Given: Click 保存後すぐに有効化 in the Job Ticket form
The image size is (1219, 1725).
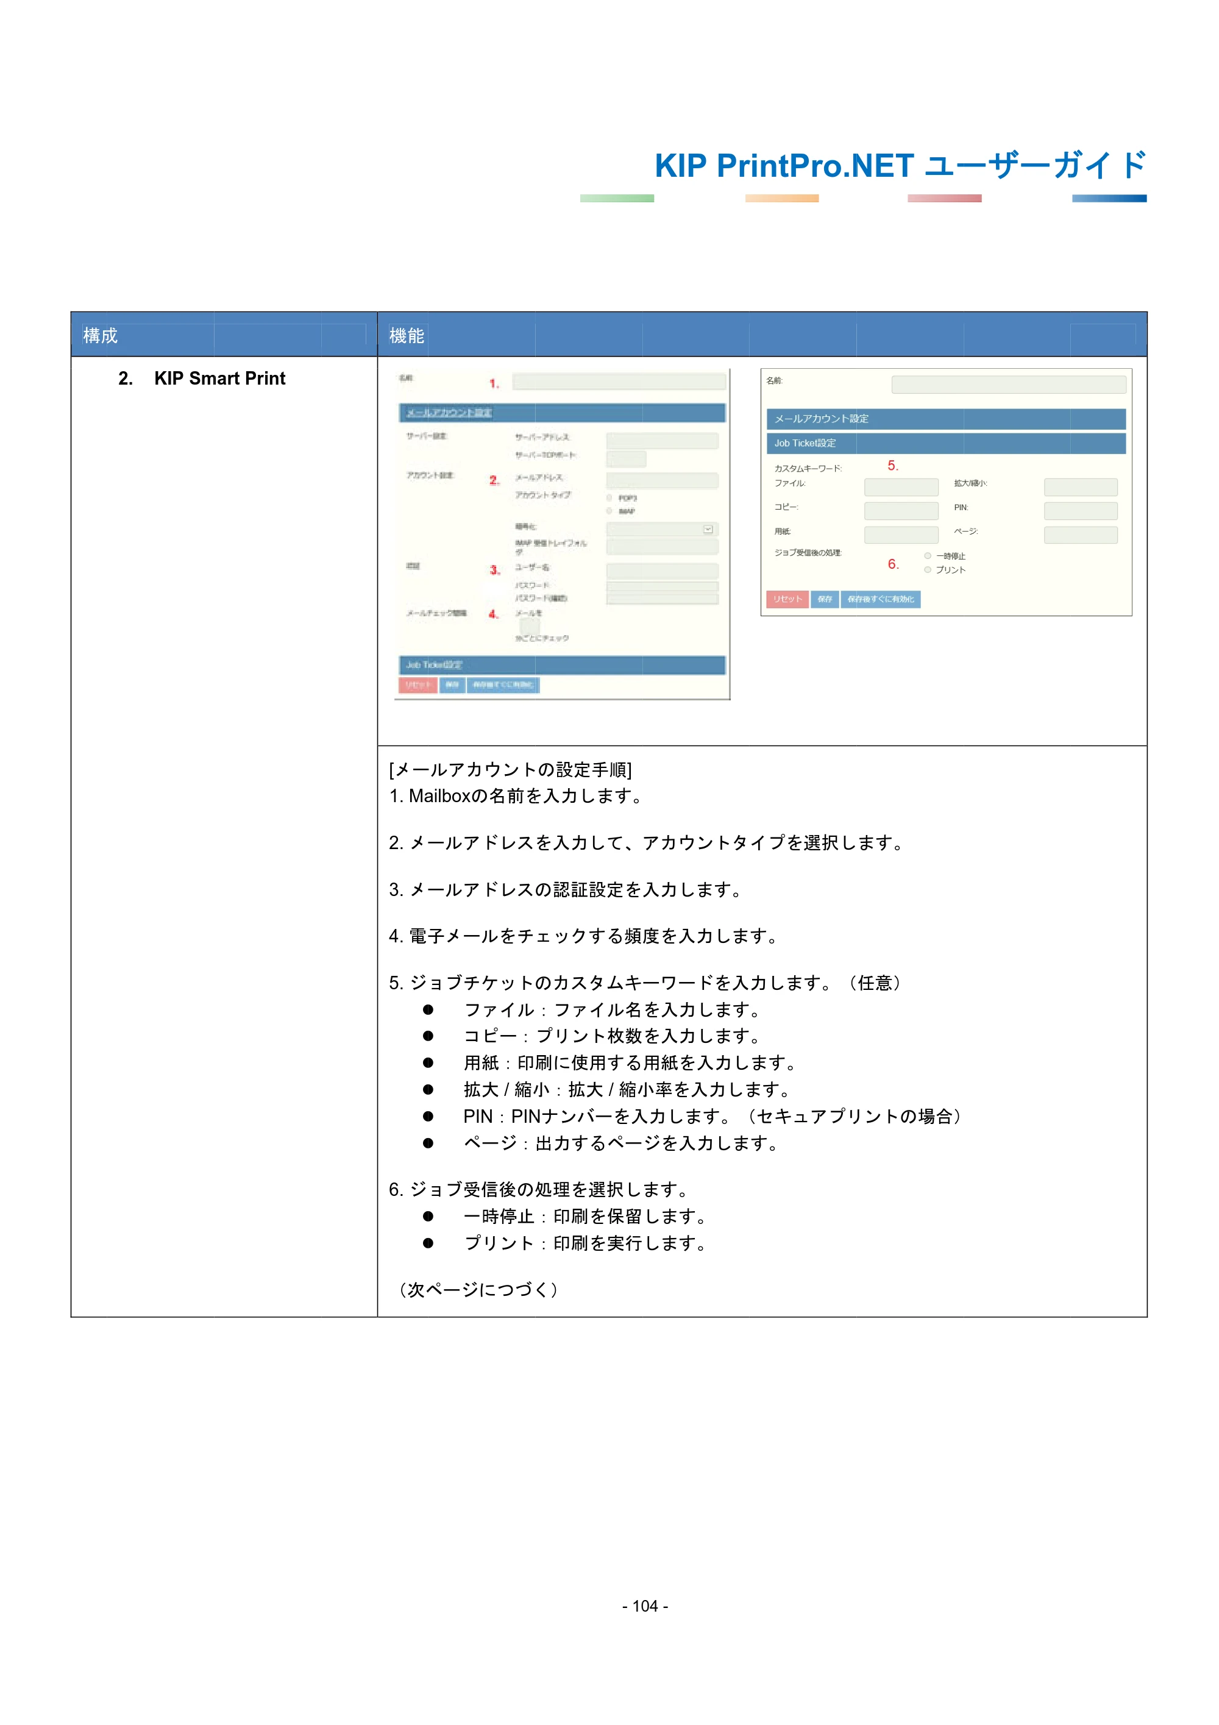Looking at the screenshot, I should tap(880, 599).
